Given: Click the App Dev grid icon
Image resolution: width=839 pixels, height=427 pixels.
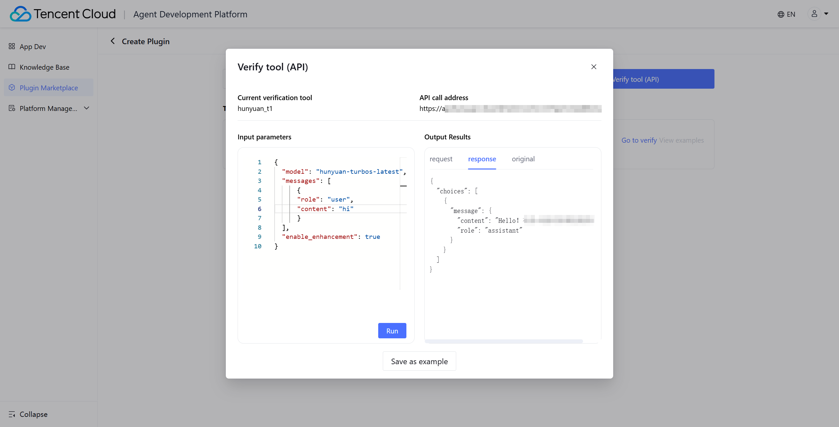Looking at the screenshot, I should [x=12, y=46].
